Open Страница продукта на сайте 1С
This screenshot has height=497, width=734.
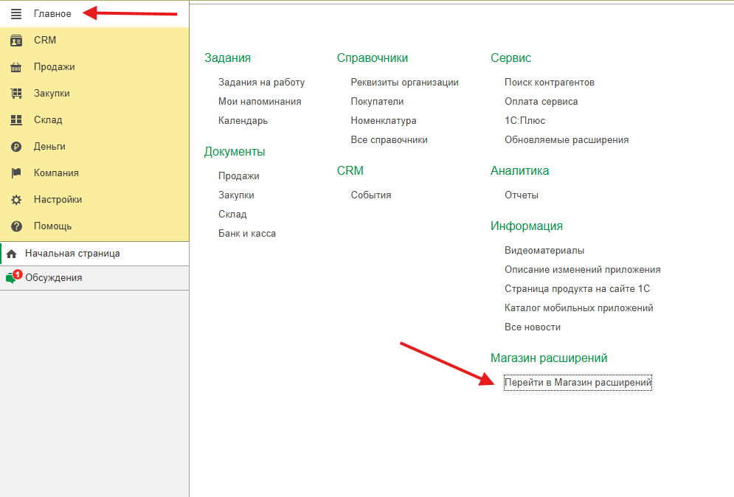coord(577,289)
